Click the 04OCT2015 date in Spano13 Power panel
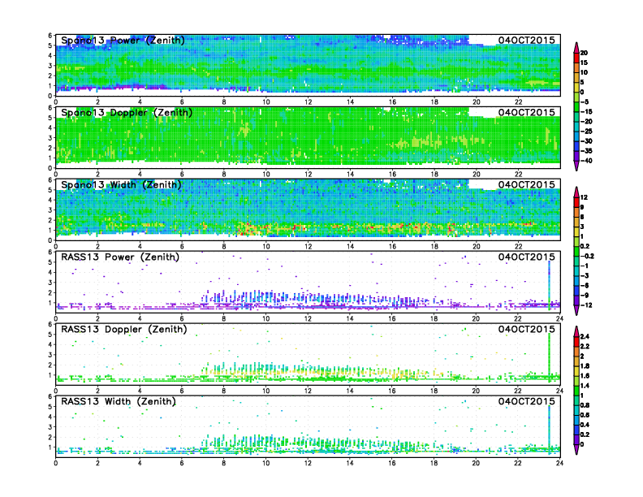The height and width of the screenshot is (497, 643). coord(526,40)
